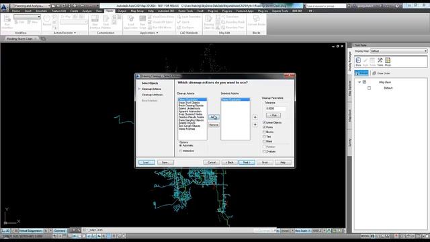This screenshot has width=430, height=242.
Task: Open the AutoCAD application menu logo
Action: point(4,7)
